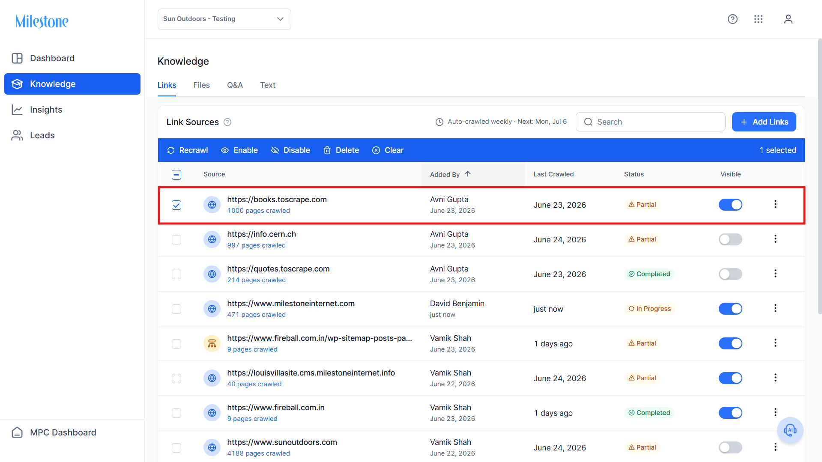Viewport: 822px width, 462px height.
Task: Open more options for quotes.toscrape.com row
Action: click(775, 274)
